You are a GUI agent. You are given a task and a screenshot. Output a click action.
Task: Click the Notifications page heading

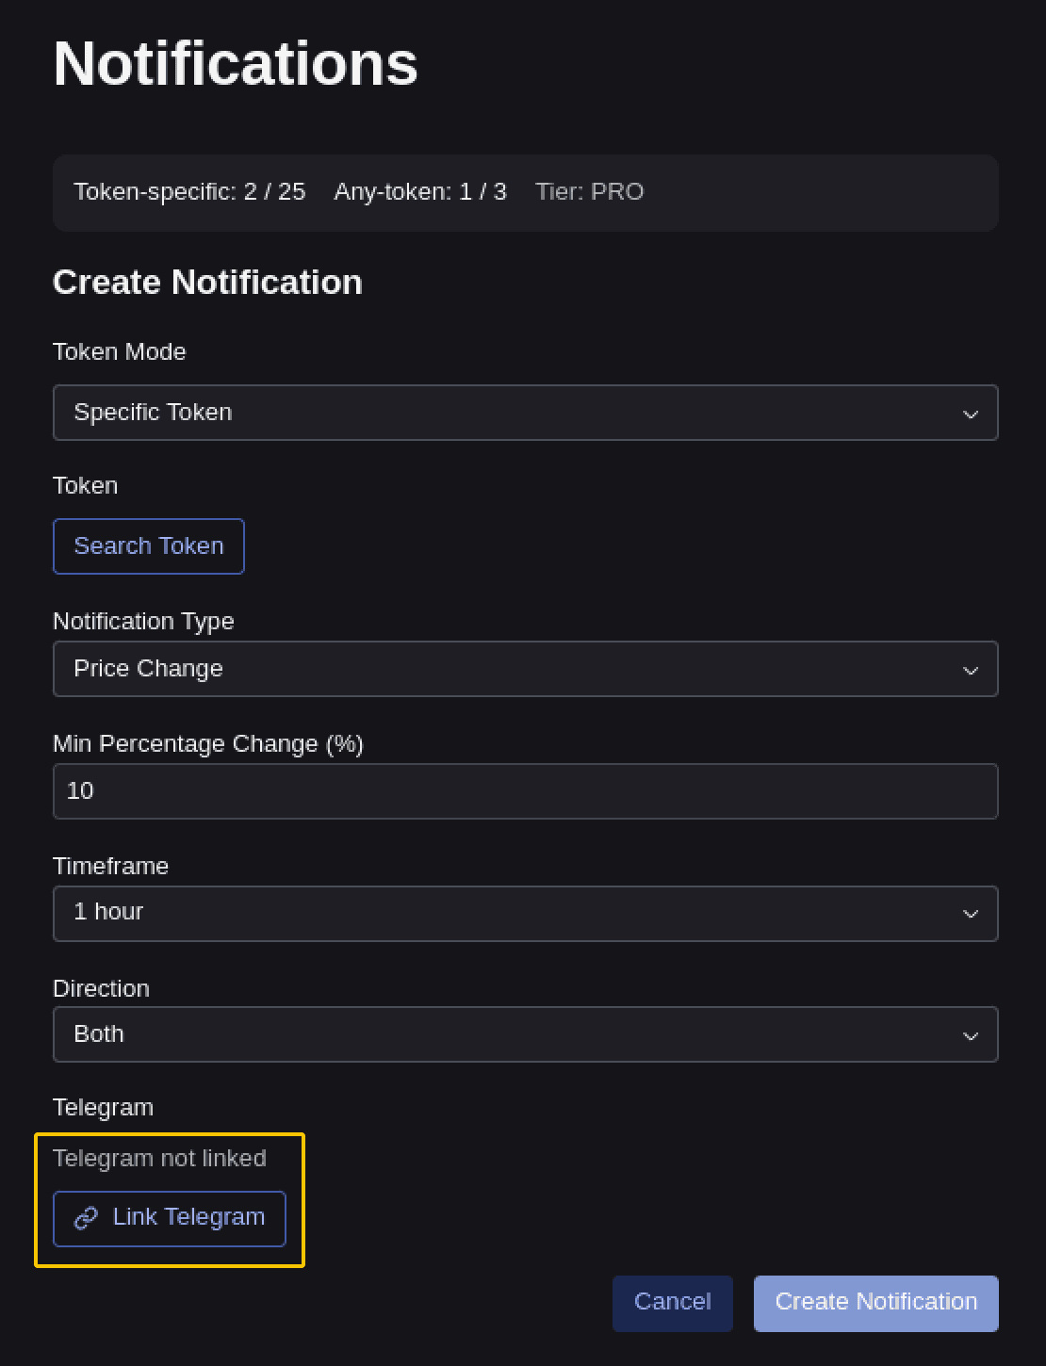point(236,63)
